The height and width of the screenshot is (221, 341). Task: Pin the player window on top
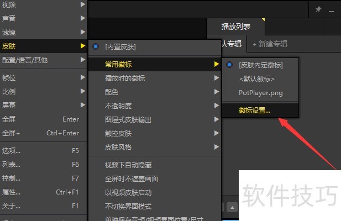tap(318, 9)
